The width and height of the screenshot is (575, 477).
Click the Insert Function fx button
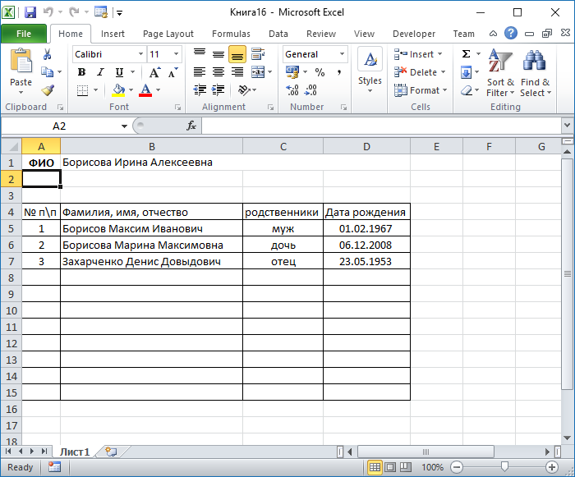(191, 126)
